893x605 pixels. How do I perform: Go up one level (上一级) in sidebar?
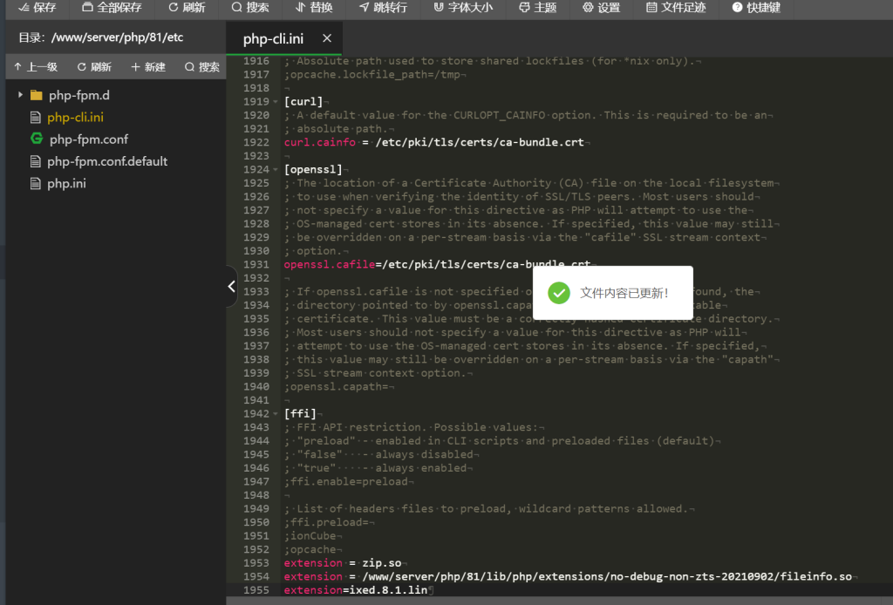point(35,67)
